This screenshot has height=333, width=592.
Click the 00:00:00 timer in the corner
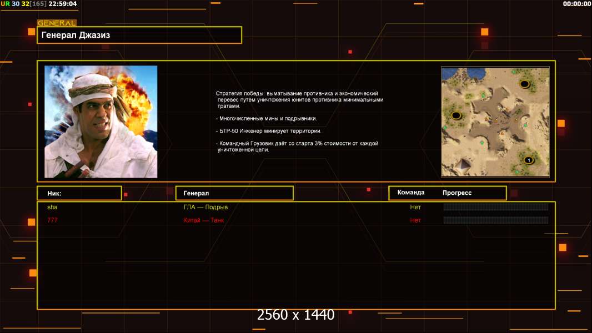576,4
